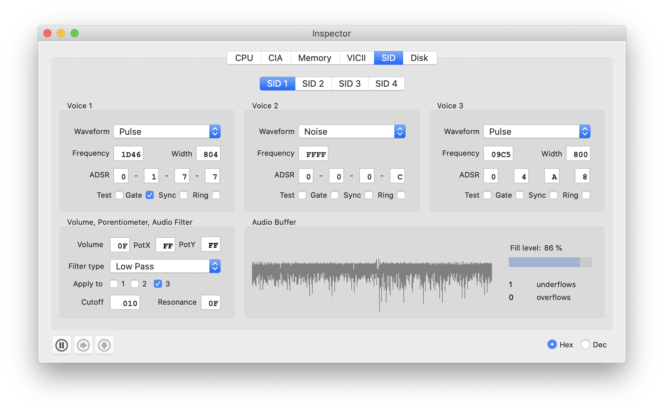Image resolution: width=664 pixels, height=413 pixels.
Task: Switch to the CIA tab
Action: (x=275, y=58)
